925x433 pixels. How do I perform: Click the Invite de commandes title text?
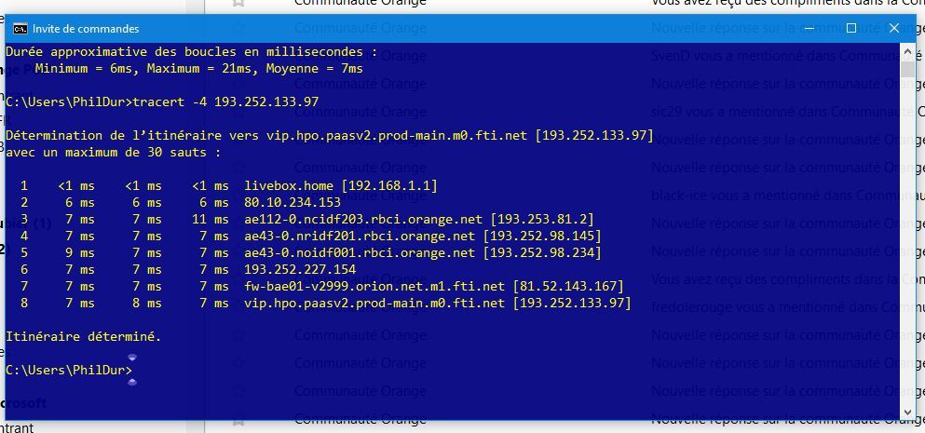click(x=86, y=29)
